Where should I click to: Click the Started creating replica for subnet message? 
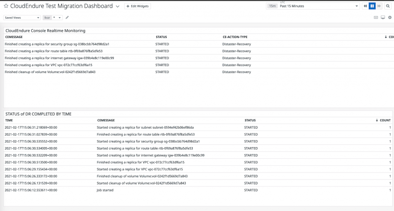[x=145, y=128]
